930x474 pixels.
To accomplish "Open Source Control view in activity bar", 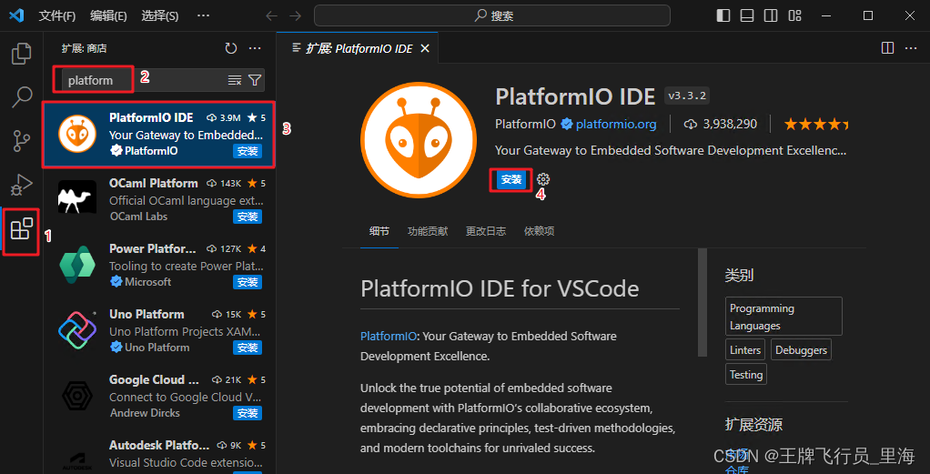I will point(21,141).
